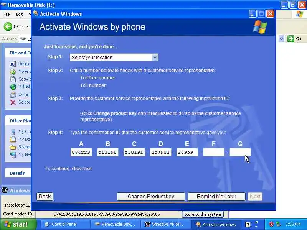The width and height of the screenshot is (307, 230).
Task: Click the Remind Me Later button
Action: tap(216, 197)
